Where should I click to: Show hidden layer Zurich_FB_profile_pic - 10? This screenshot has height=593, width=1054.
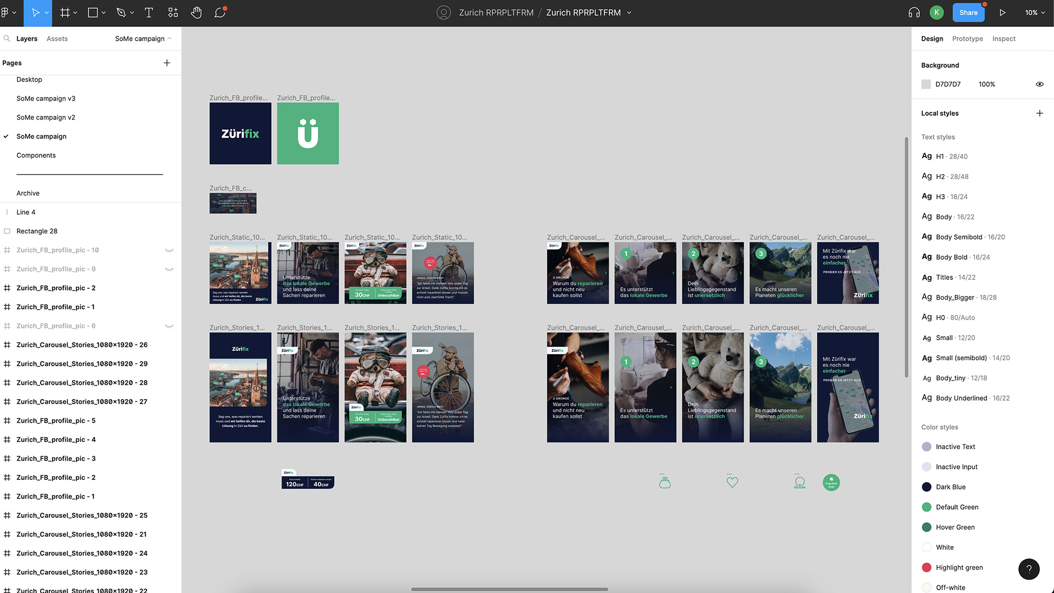[169, 250]
